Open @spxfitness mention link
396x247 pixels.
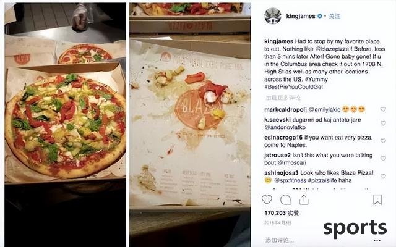(x=290, y=180)
